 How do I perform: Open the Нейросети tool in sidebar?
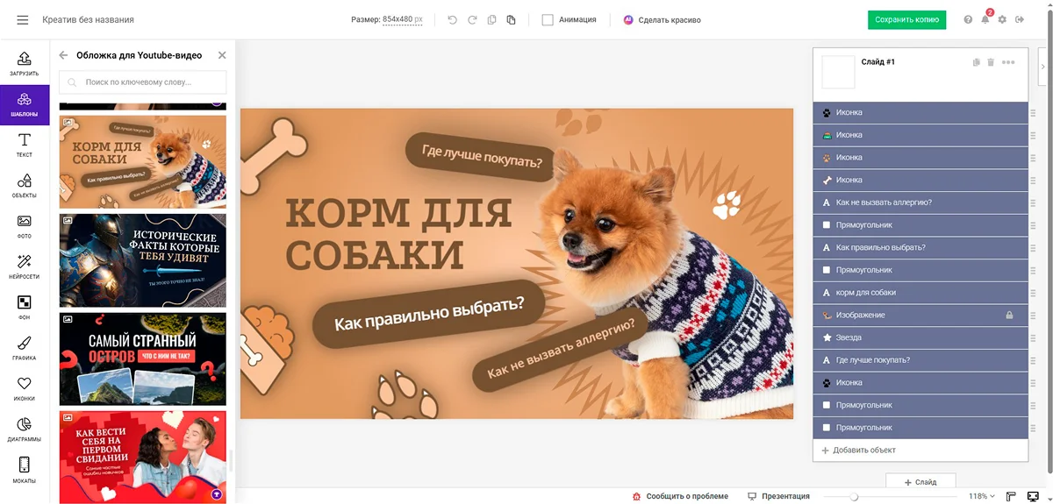pos(25,266)
